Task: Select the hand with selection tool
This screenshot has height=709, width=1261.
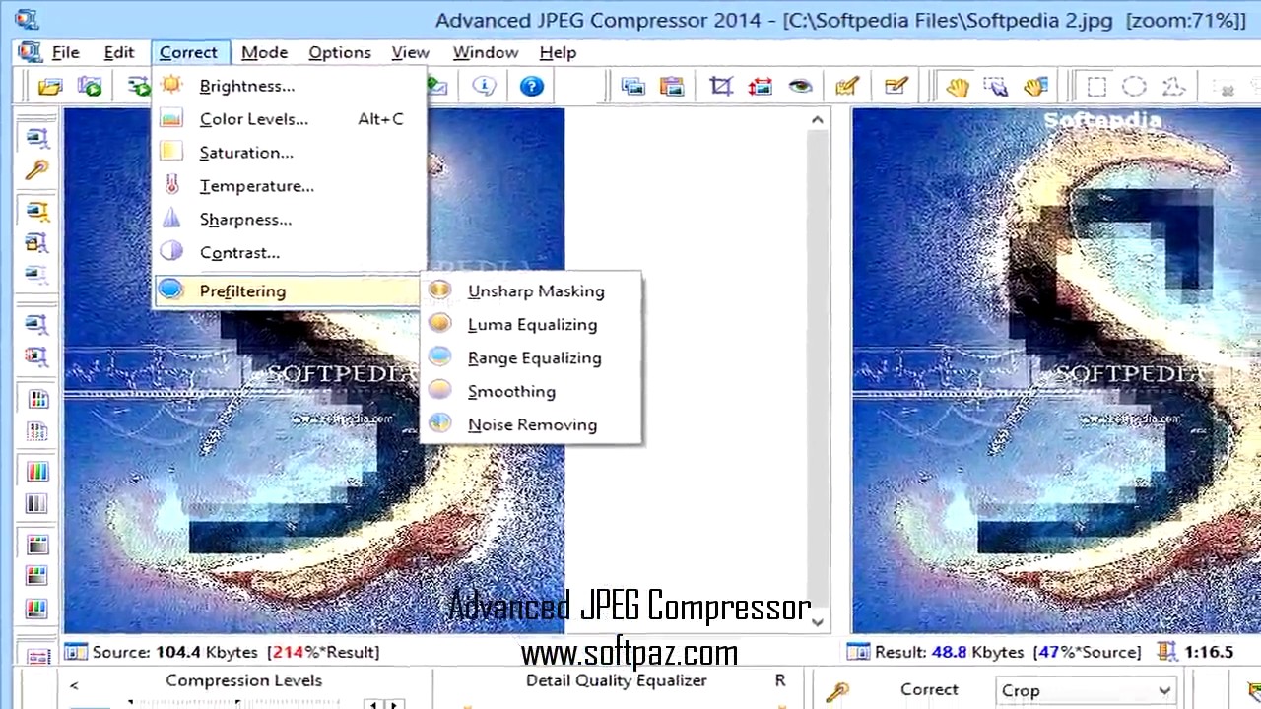Action: coord(996,87)
